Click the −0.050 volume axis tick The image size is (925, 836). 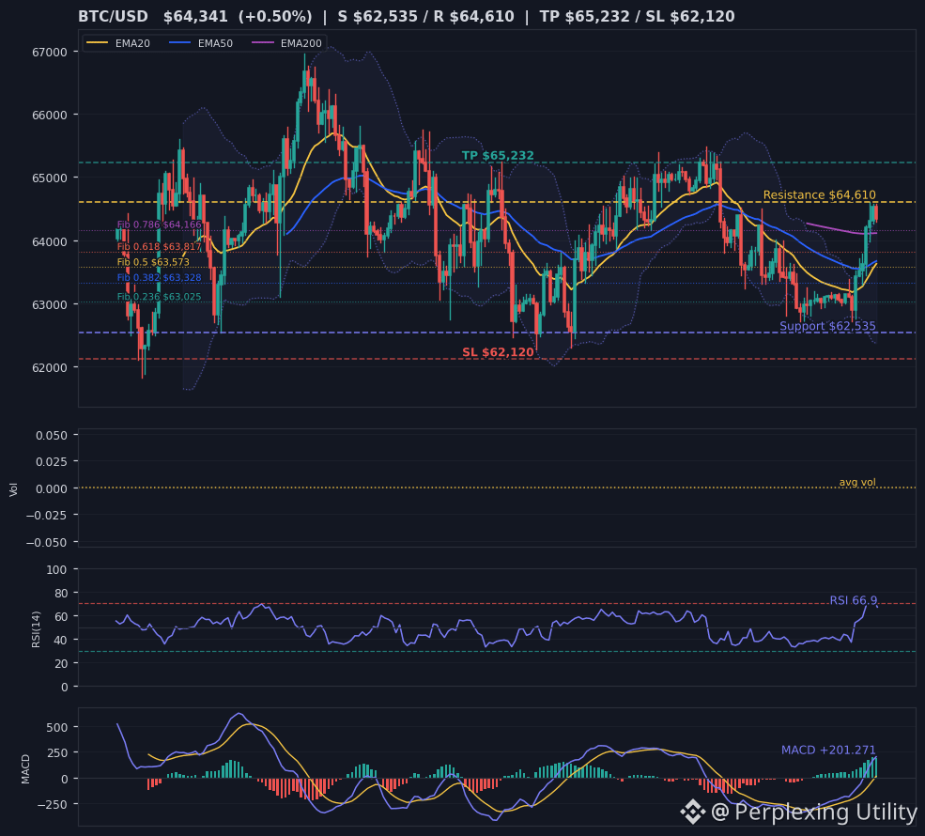47,542
